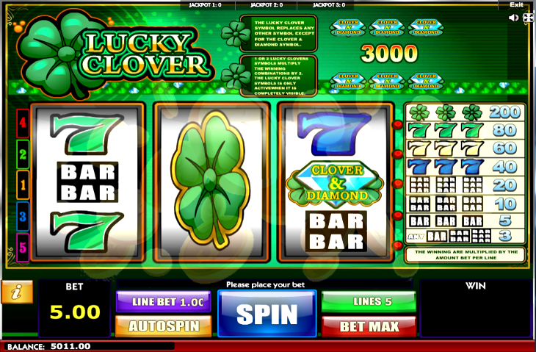Select the magenta payline 5 marker
Image resolution: width=536 pixels, height=352 pixels.
click(x=23, y=248)
